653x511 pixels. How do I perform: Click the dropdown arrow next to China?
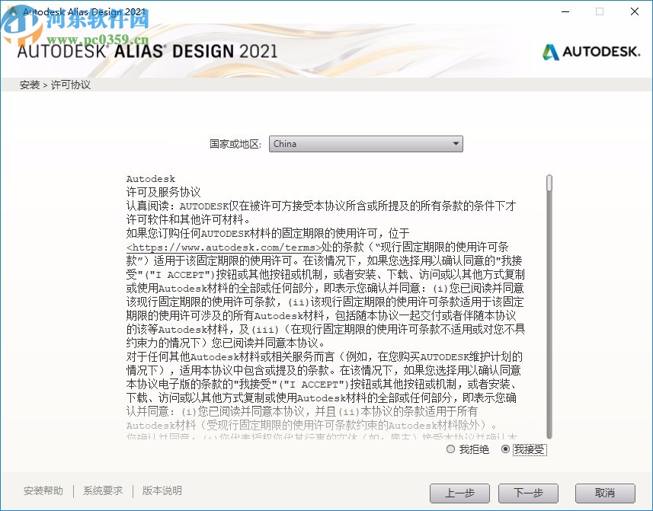tap(456, 144)
